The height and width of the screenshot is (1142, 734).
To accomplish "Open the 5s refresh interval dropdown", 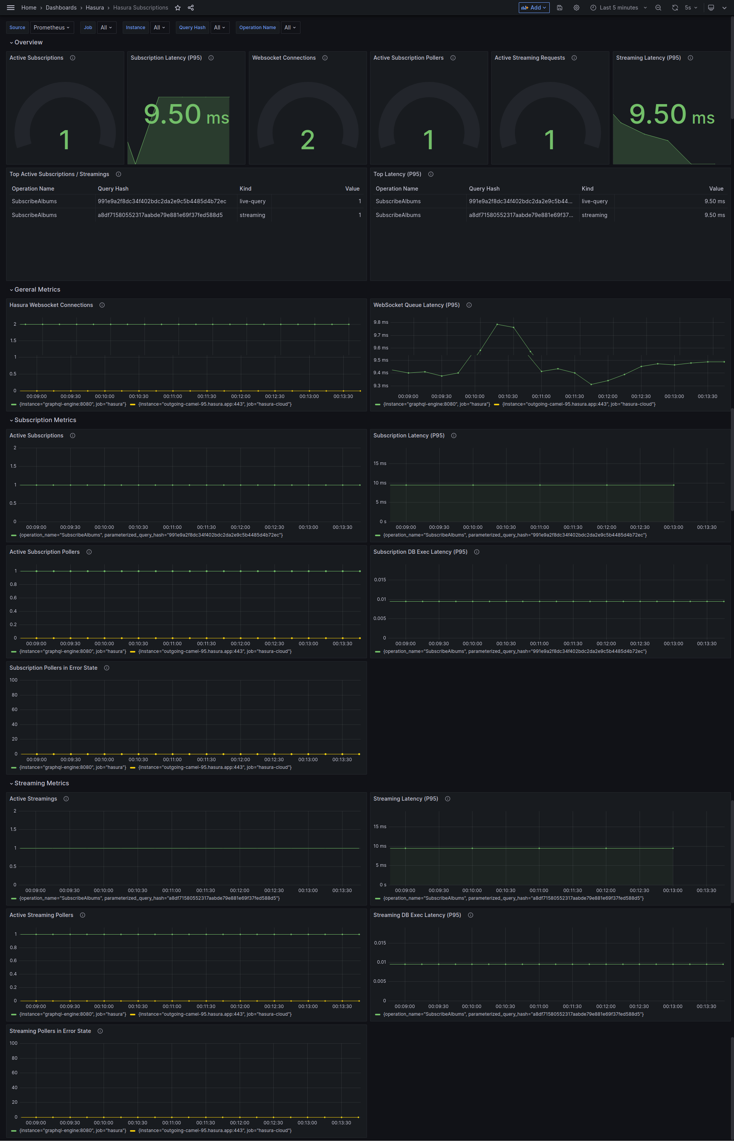I will click(691, 8).
